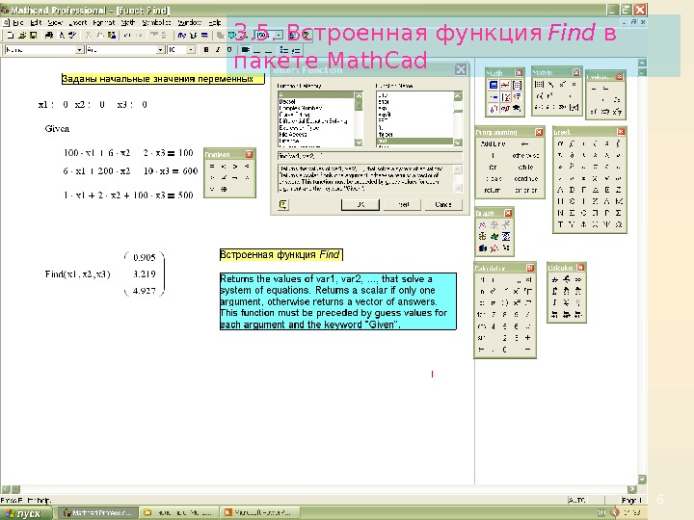Open the style dropdown showing Normal

pyautogui.click(x=79, y=50)
